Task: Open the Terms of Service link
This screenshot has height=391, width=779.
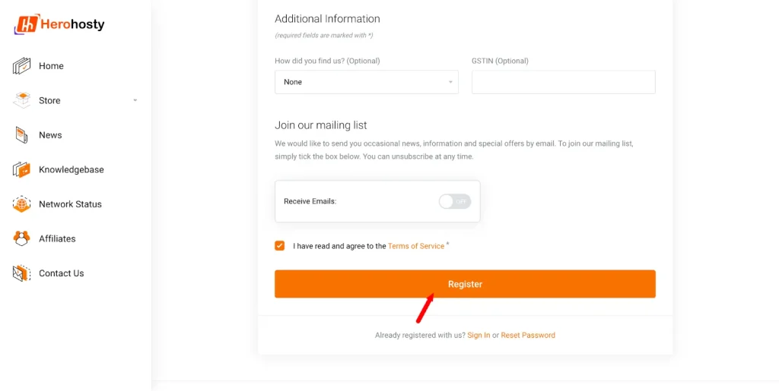Action: point(416,246)
